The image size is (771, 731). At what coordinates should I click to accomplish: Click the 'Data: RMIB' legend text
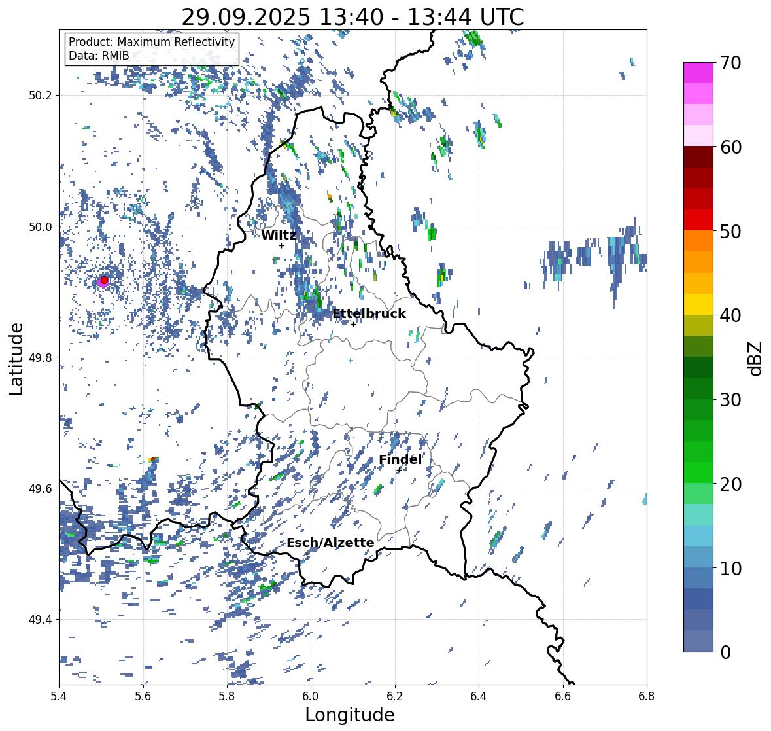click(99, 56)
